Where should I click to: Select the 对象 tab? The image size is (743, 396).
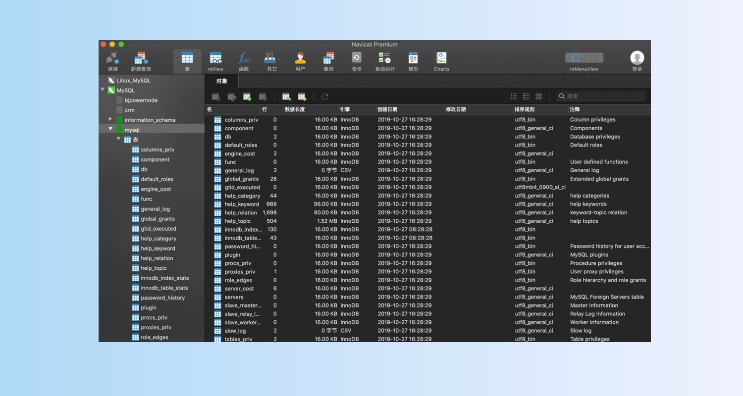coord(222,81)
